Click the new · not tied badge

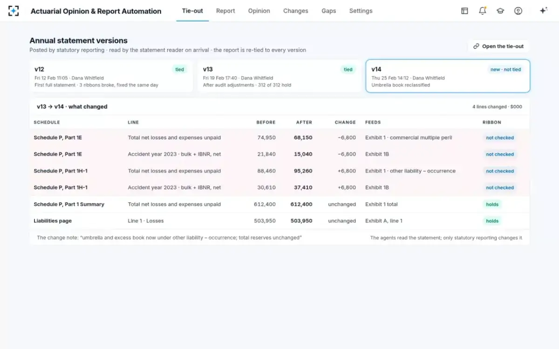click(x=505, y=69)
